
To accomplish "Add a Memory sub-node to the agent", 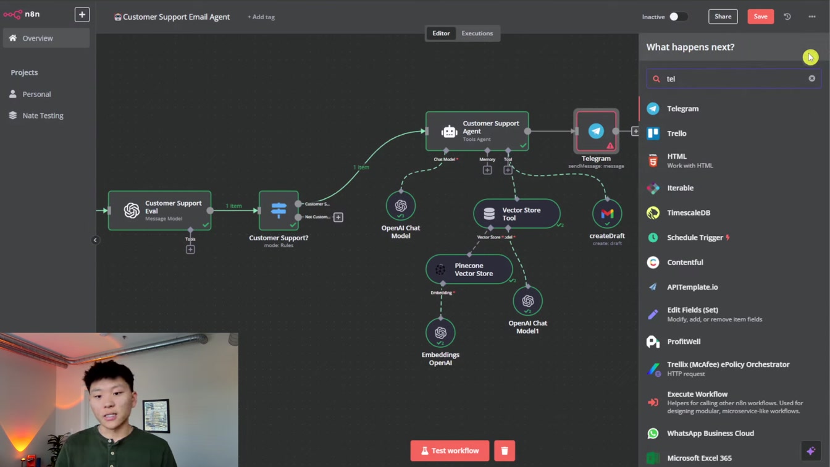I will pos(487,170).
